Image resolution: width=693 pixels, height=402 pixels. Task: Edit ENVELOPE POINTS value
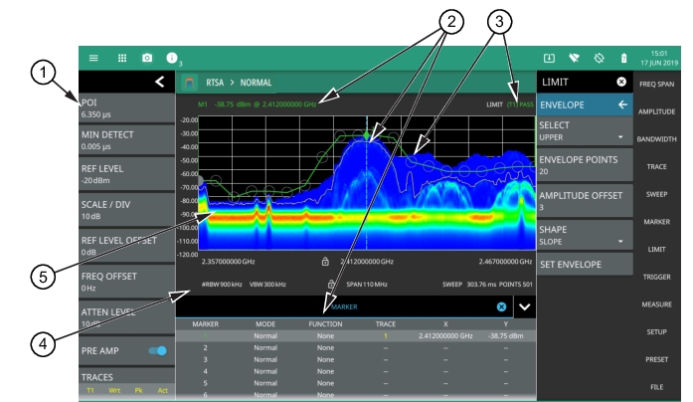tap(585, 165)
